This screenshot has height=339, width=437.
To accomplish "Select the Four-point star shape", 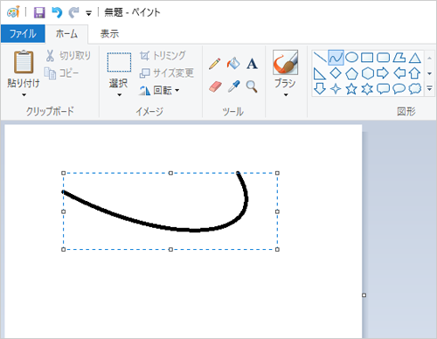I will point(336,89).
